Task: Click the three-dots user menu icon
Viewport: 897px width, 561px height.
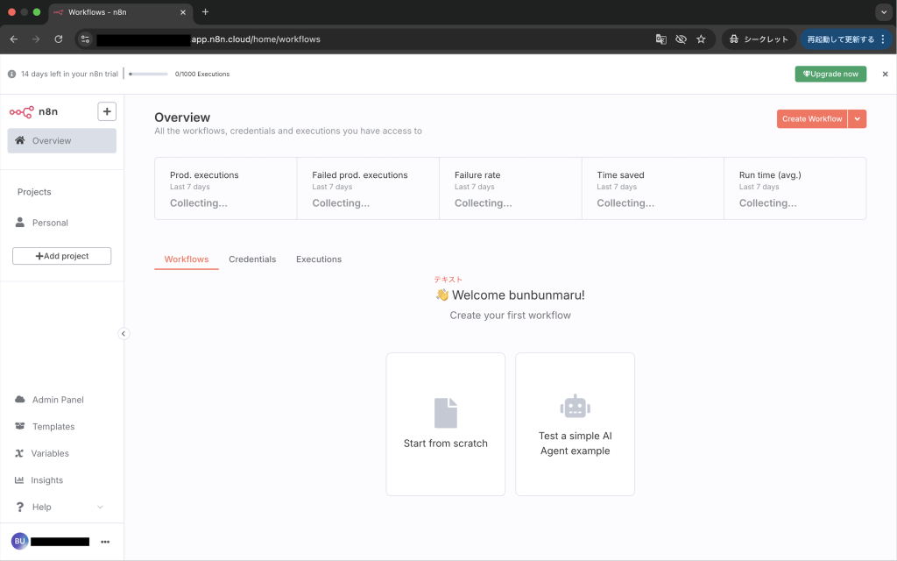Action: pyautogui.click(x=105, y=542)
